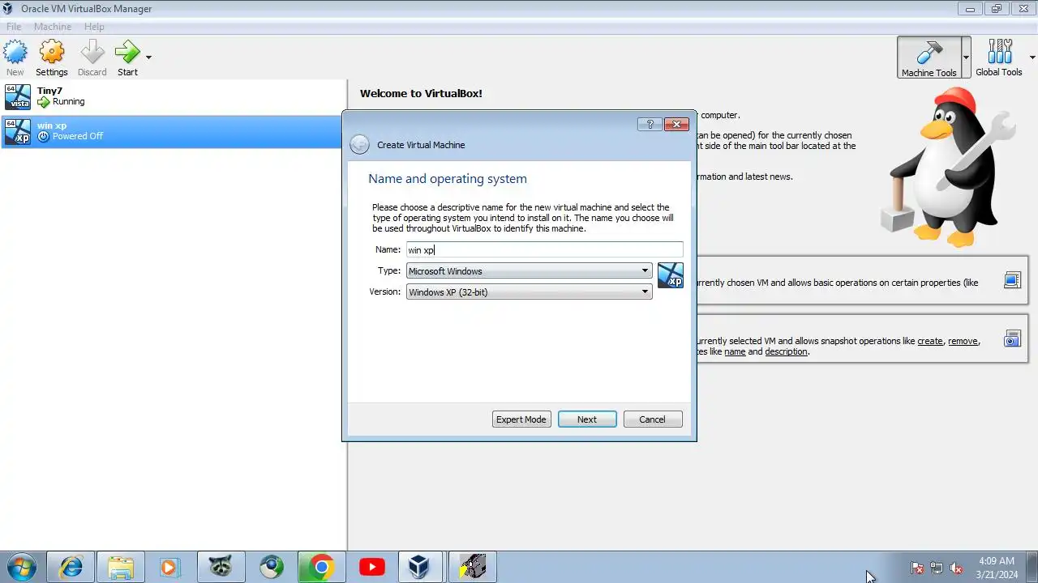This screenshot has height=583, width=1038.
Task: Open the media player taskbar icon
Action: tap(169, 567)
